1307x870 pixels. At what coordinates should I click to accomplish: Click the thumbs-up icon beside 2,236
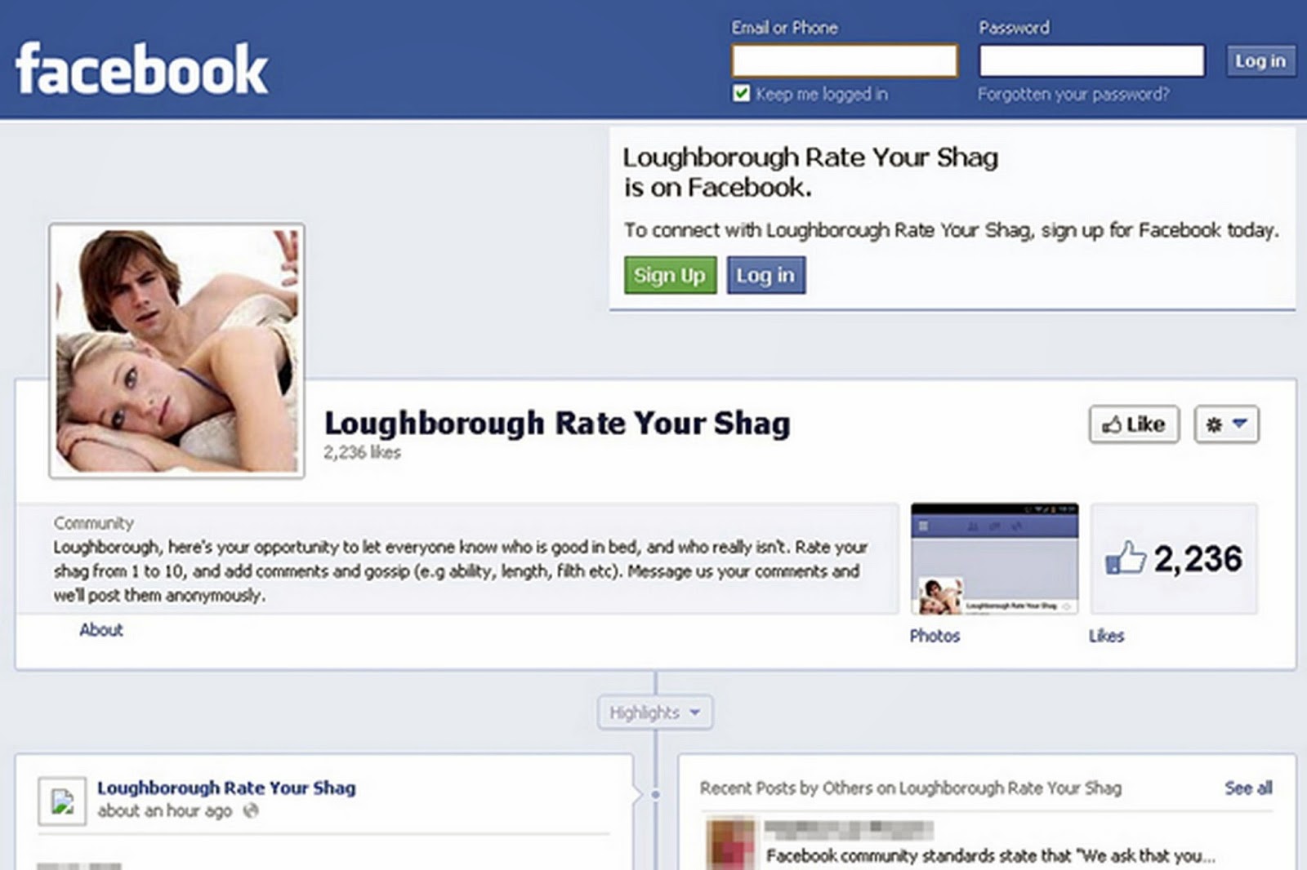point(1126,558)
